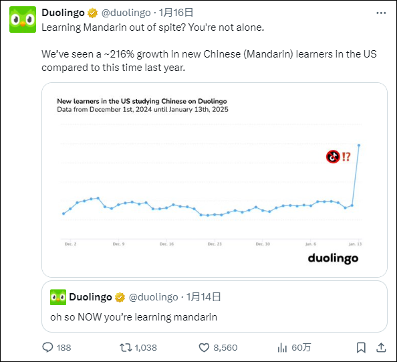
Task: Open the @duolingo handle link
Action: (126, 13)
